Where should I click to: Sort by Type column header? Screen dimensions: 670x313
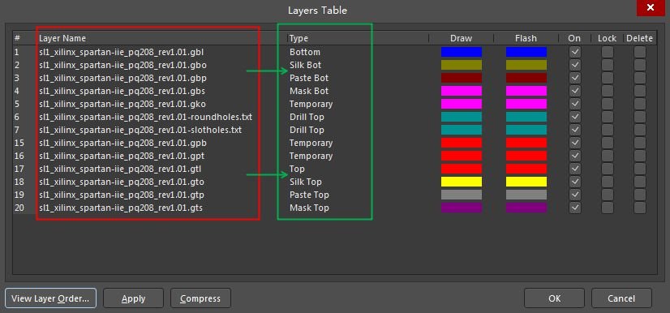(x=298, y=38)
